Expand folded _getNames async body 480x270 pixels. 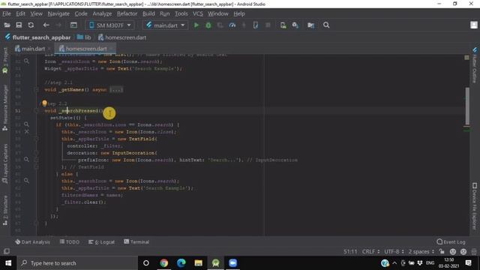coord(116,90)
